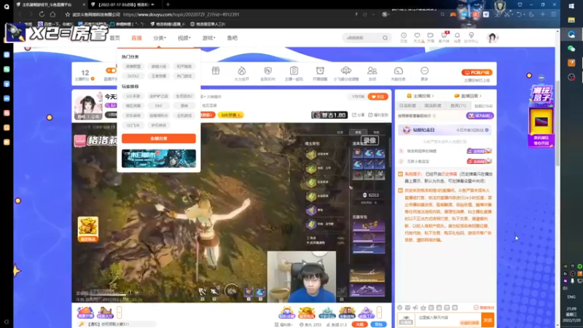Click the yellow 钻粉荣耀 badge button
Image resolution: width=583 pixels, height=328 pixels.
[x=230, y=115]
